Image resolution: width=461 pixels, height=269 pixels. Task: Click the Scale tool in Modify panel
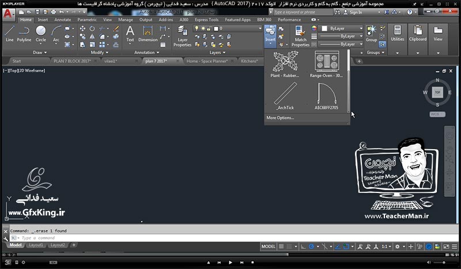click(x=92, y=45)
